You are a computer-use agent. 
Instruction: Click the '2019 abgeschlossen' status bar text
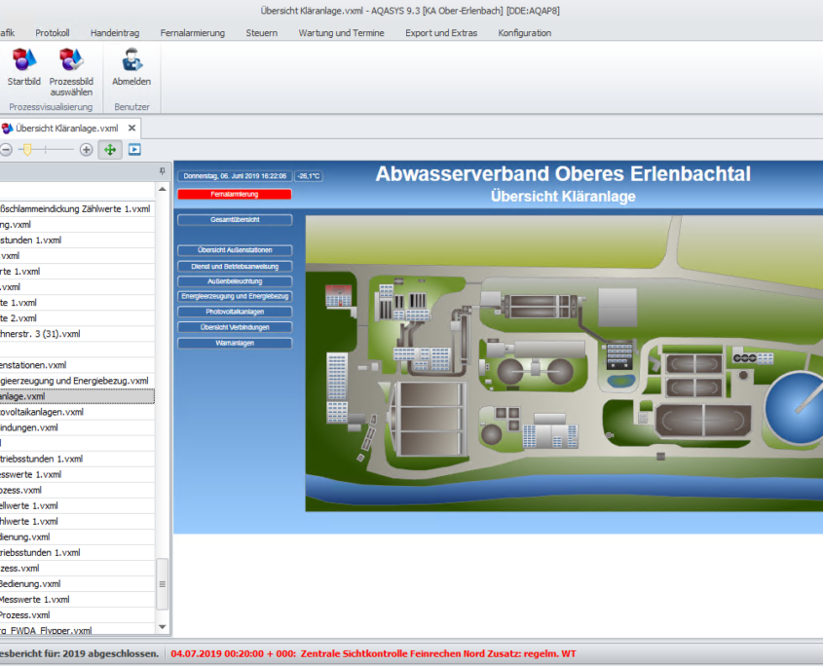pyautogui.click(x=110, y=653)
